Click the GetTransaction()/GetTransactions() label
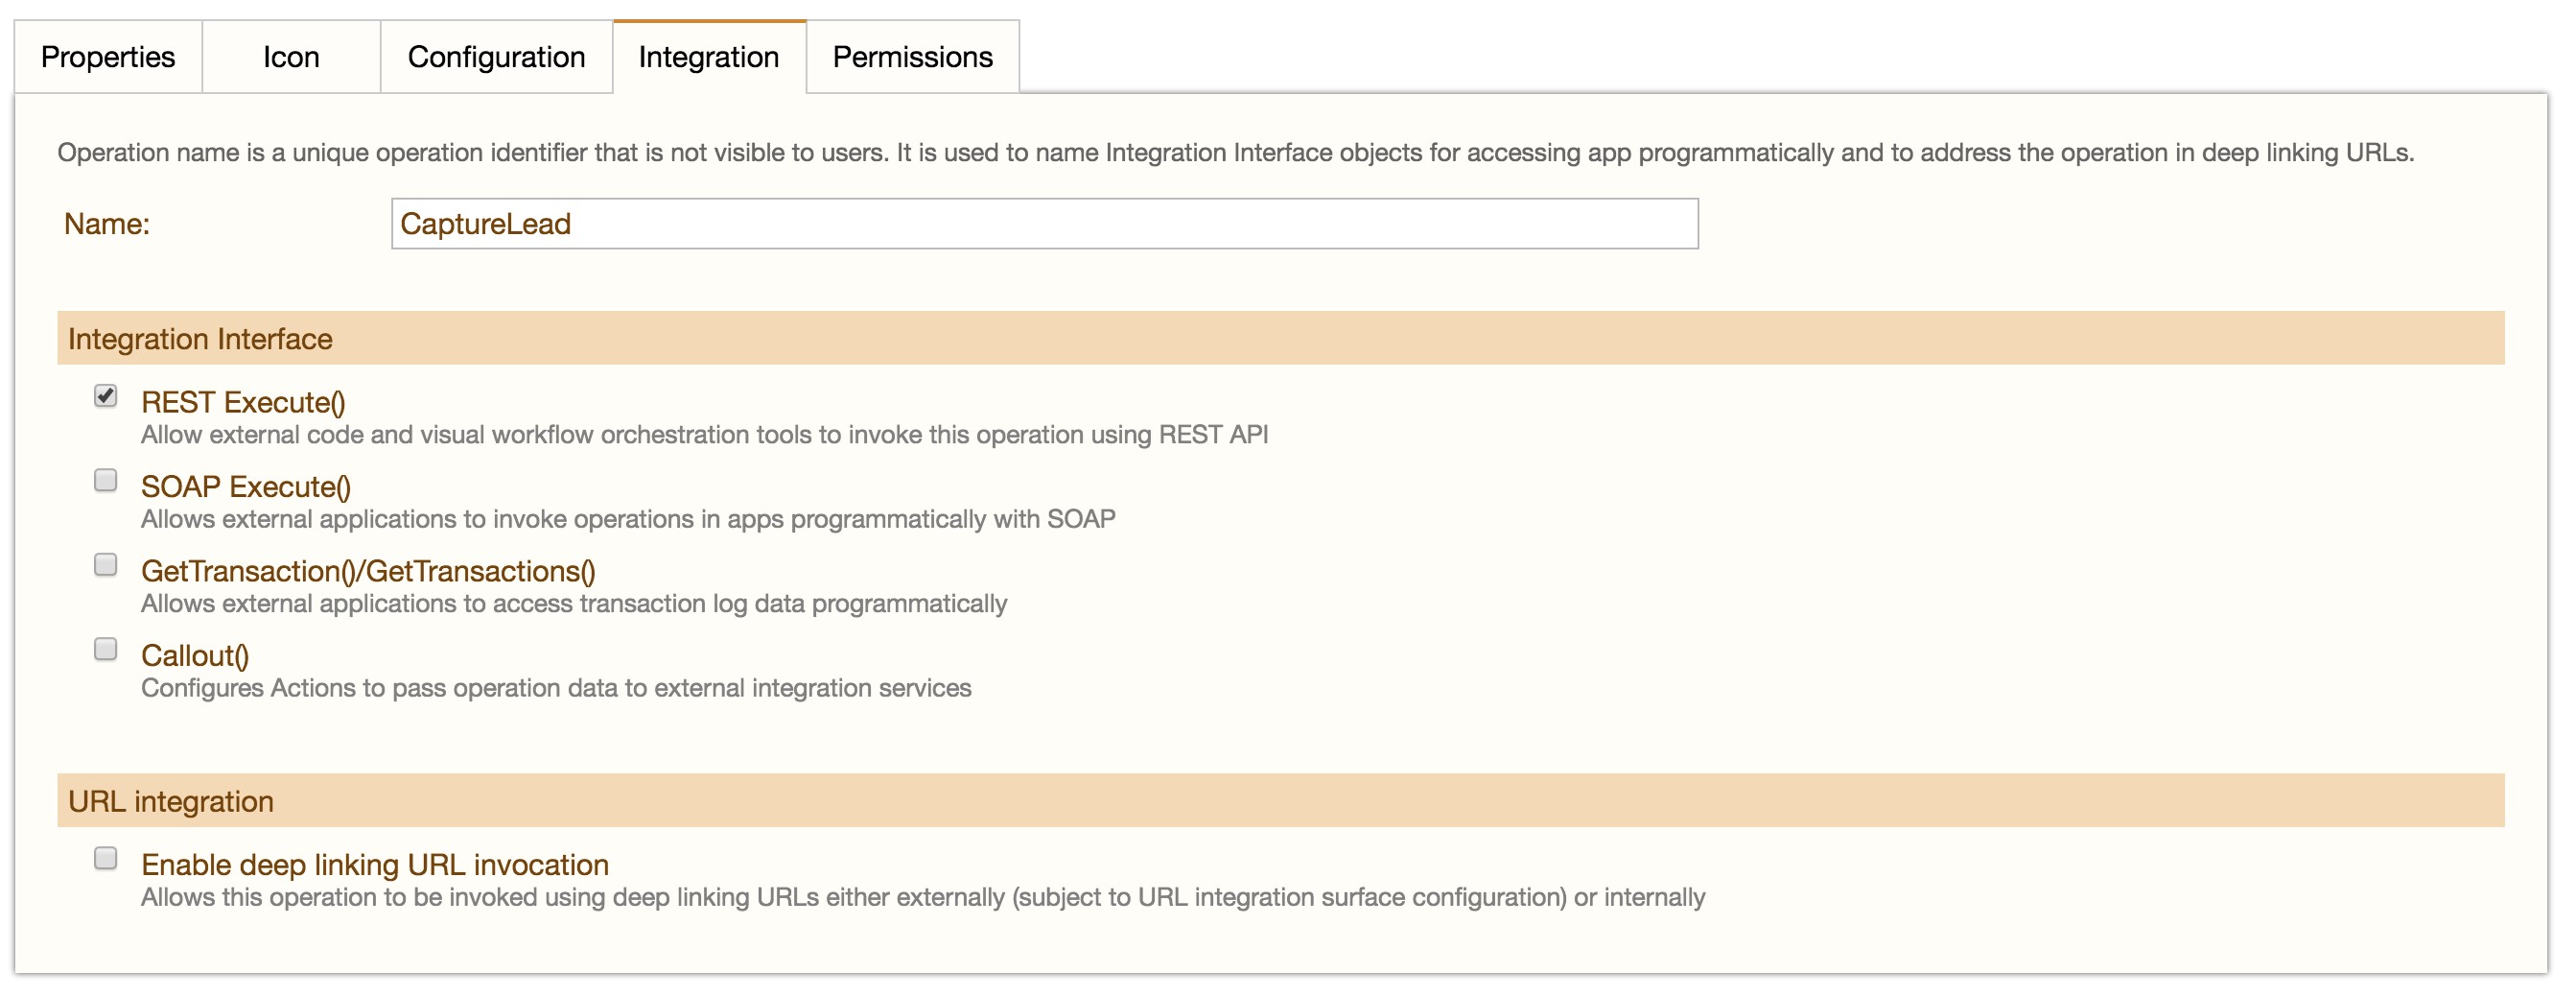Screen dimensions: 2576x996 pyautogui.click(x=368, y=572)
